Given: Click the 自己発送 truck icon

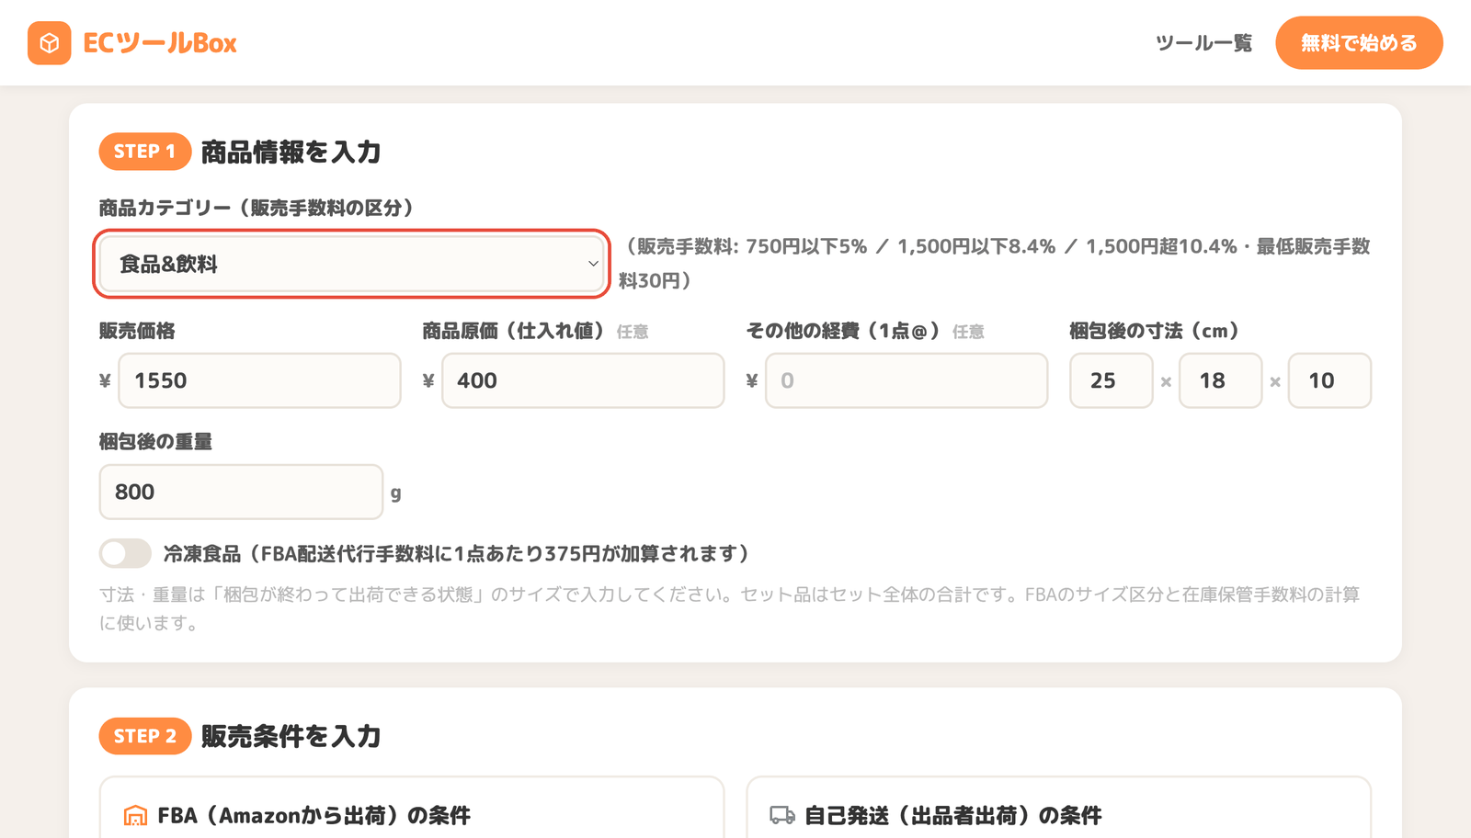Looking at the screenshot, I should (x=782, y=815).
